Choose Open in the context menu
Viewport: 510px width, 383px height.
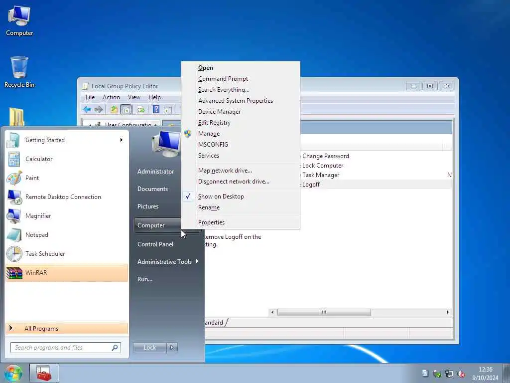click(x=241, y=68)
